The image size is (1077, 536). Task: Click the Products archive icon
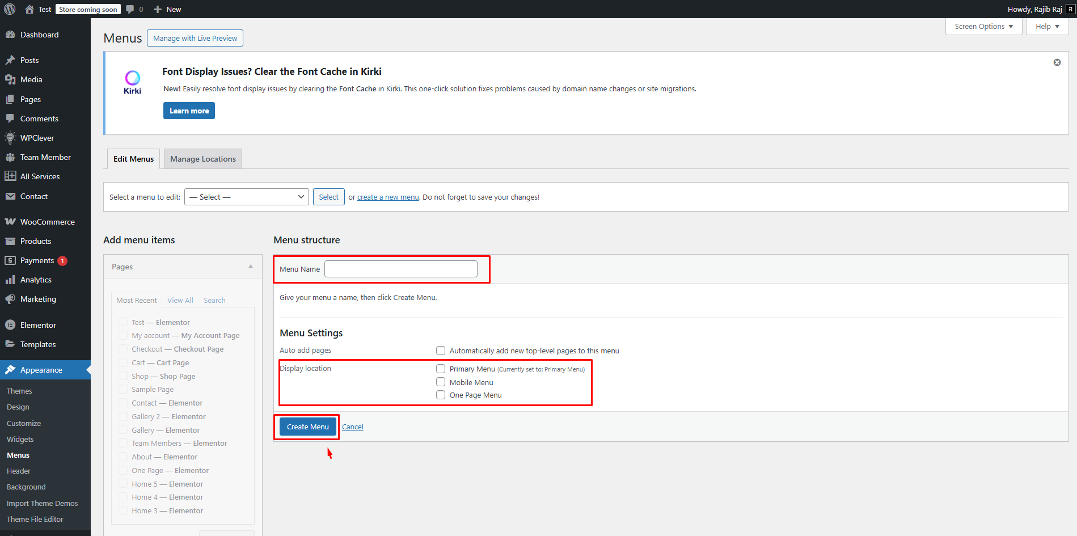(10, 241)
